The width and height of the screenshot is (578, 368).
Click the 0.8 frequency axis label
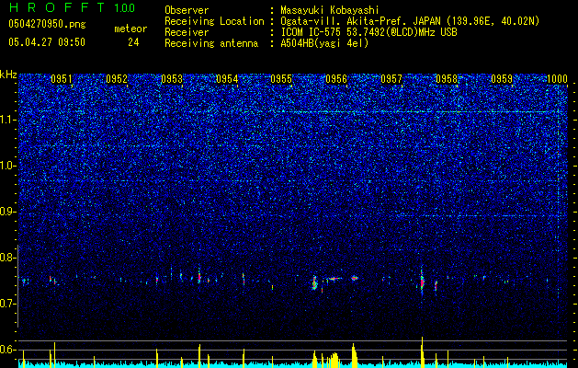7,258
